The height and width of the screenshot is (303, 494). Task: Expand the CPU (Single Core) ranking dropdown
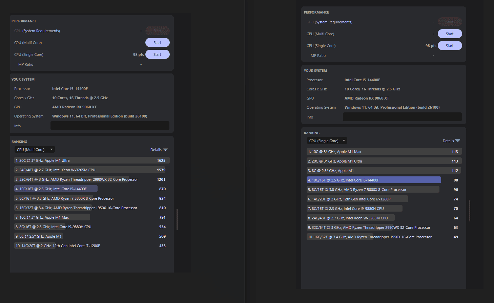pyautogui.click(x=327, y=140)
